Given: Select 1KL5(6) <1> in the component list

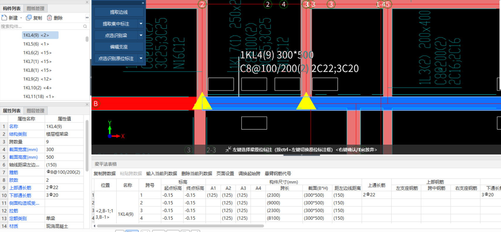Looking at the screenshot, I should [x=36, y=44].
